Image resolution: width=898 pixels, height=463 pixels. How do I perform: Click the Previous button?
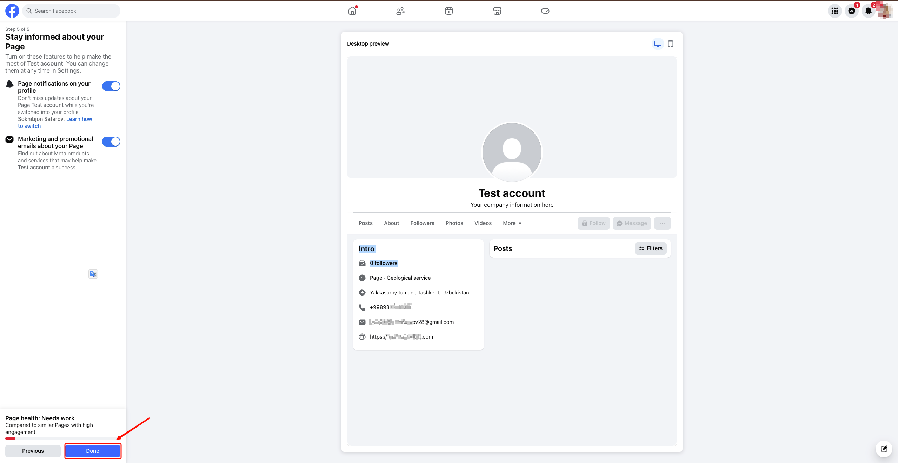click(x=33, y=451)
